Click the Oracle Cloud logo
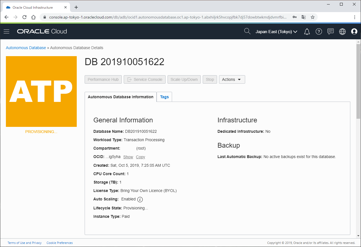This screenshot has width=361, height=247. point(42,31)
